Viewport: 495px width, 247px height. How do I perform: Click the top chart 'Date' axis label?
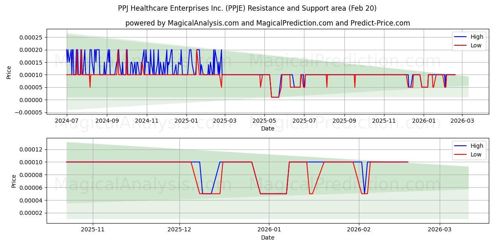(268, 128)
